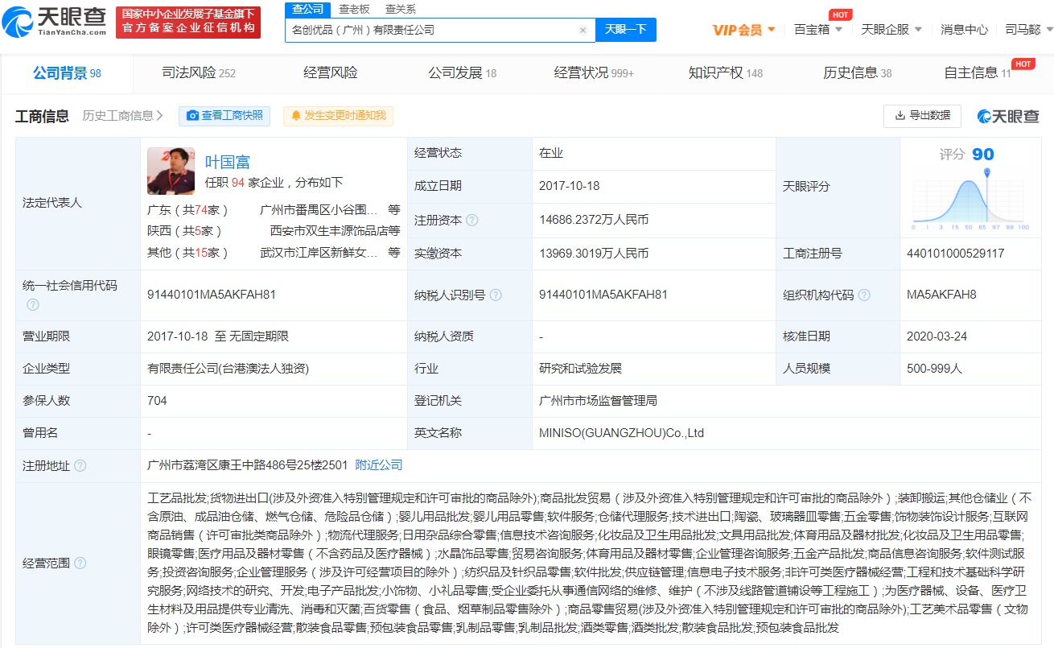
Task: Select the English name MINISO(GUANGZHOU)Co.,Ltd
Action: tap(621, 433)
